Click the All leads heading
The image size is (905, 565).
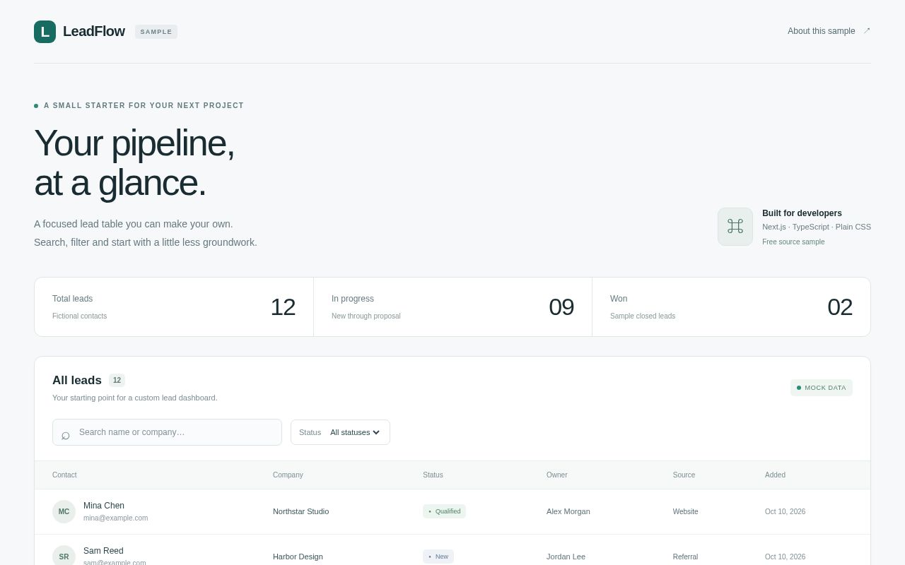77,381
